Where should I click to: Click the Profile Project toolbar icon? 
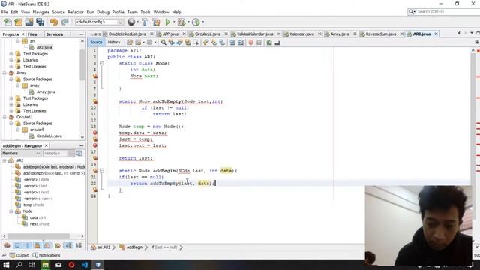(x=196, y=22)
